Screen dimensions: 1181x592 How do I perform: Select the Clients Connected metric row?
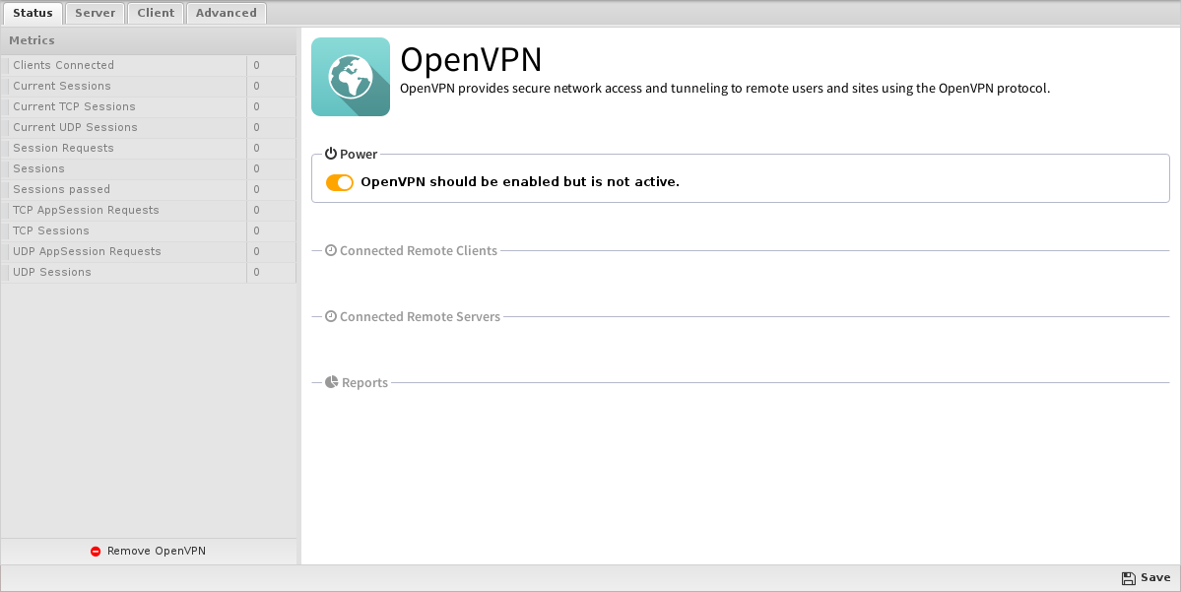[149, 66]
